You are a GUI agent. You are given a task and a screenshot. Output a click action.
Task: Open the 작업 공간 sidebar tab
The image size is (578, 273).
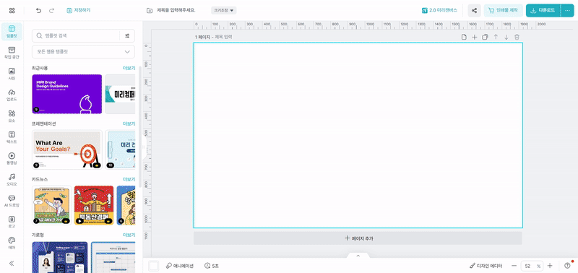12,53
